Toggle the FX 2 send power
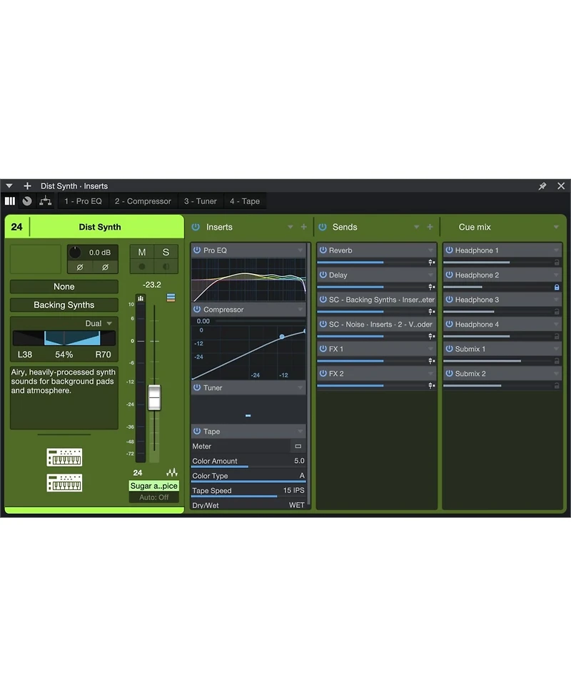This screenshot has height=697, width=571. (323, 373)
